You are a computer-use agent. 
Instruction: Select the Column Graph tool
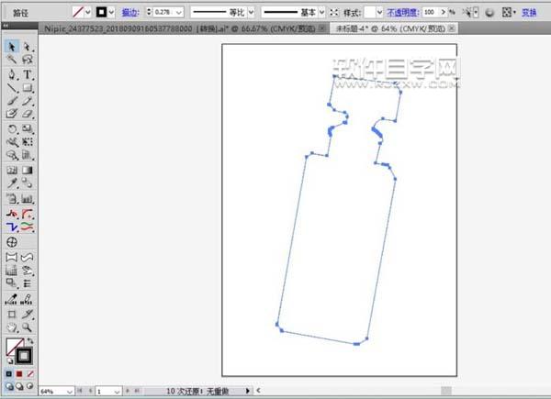[x=27, y=199]
